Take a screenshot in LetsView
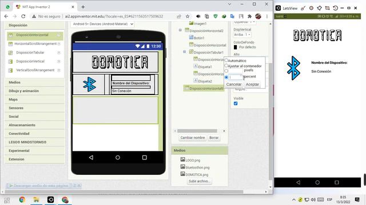The height and width of the screenshot is (205, 366). click(x=327, y=8)
